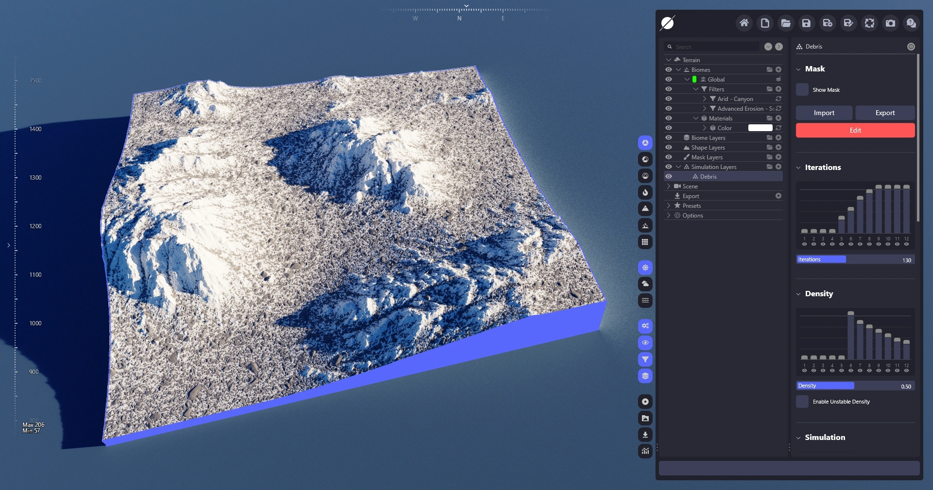
Task: Take a screenshot with the camera icon
Action: point(890,23)
